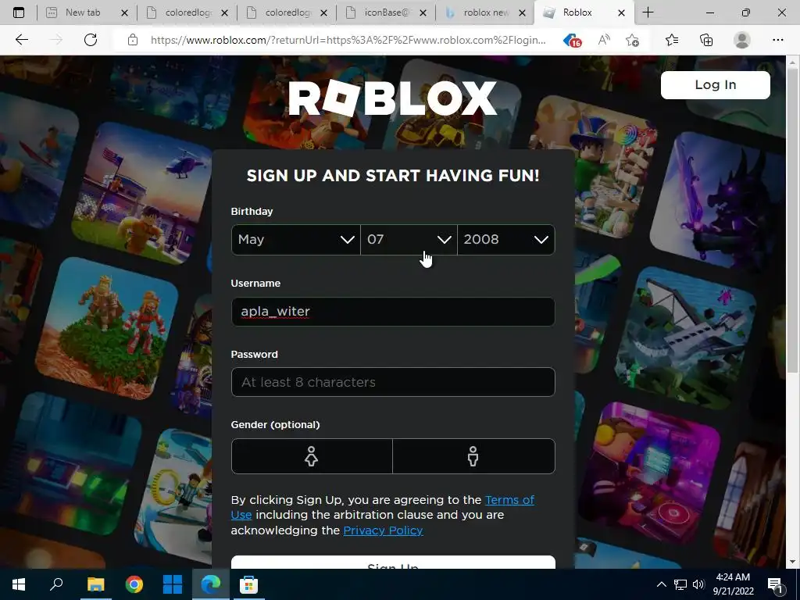Switch to the first coloredlog tab

[188, 12]
